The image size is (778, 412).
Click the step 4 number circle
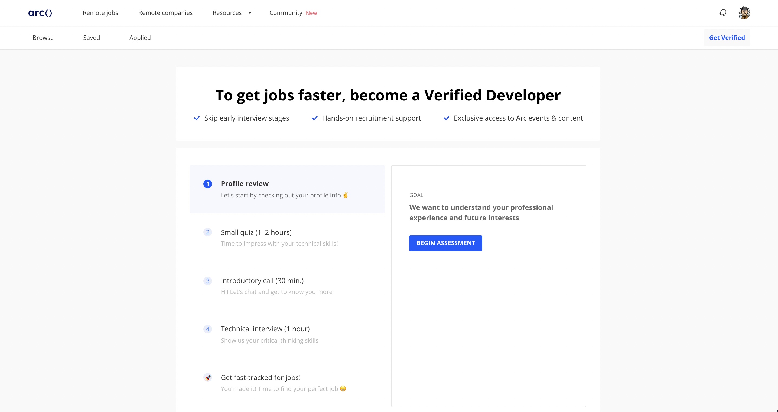(207, 329)
